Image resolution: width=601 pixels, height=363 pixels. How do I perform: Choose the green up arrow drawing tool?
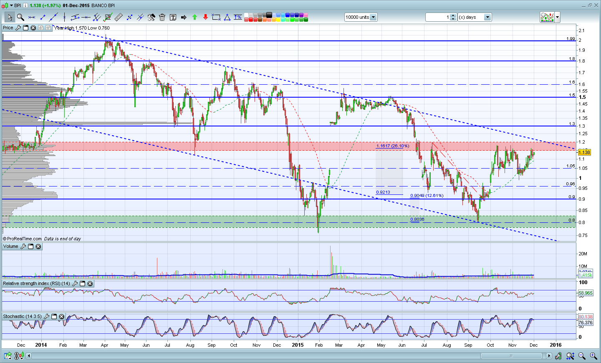click(194, 17)
